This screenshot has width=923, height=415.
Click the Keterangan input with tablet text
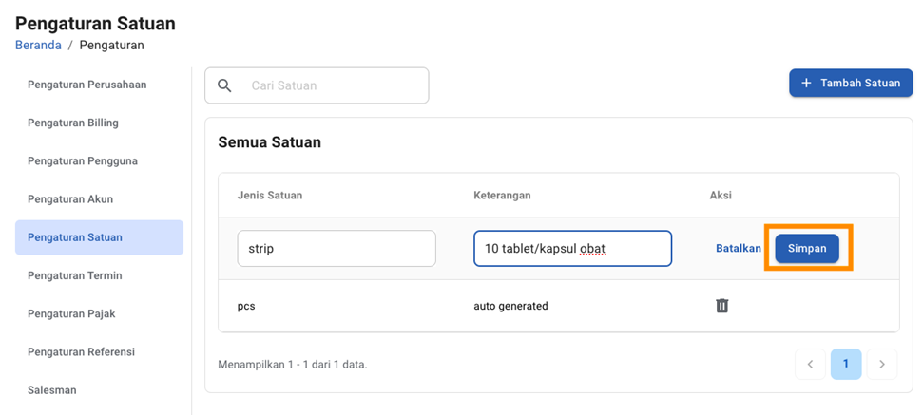[572, 249]
